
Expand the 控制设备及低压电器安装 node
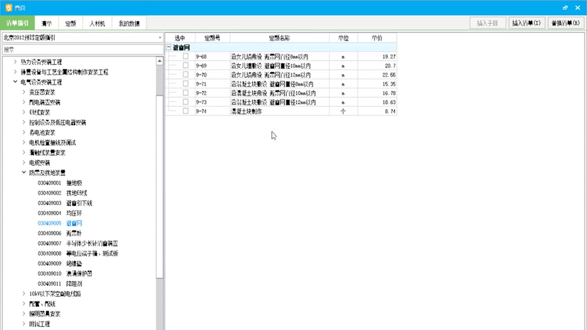tap(24, 122)
